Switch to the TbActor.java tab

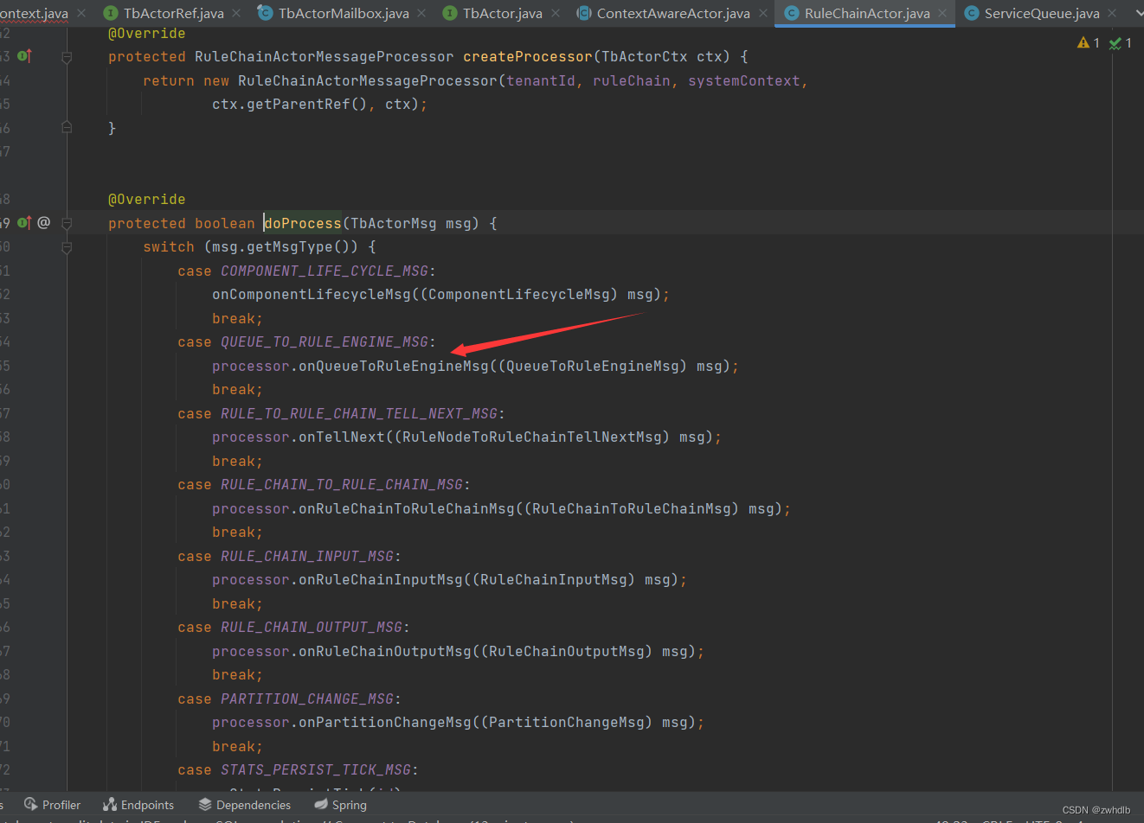coord(502,13)
